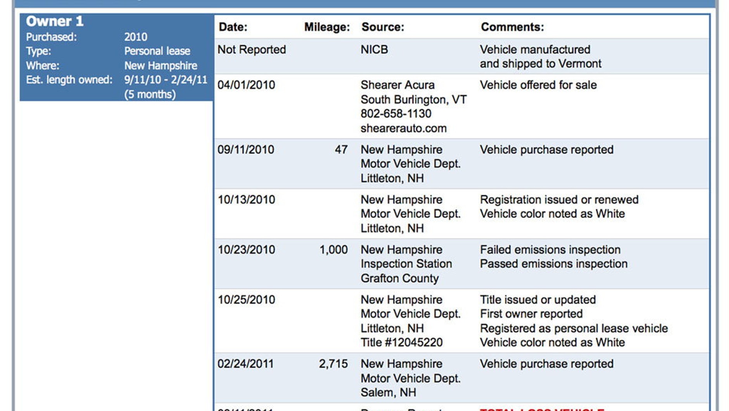Click 'Title issued or updated' comment
Image resolution: width=729 pixels, height=411 pixels.
coord(538,300)
